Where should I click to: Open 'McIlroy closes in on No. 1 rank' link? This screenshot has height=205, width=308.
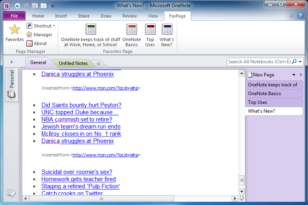click(81, 134)
